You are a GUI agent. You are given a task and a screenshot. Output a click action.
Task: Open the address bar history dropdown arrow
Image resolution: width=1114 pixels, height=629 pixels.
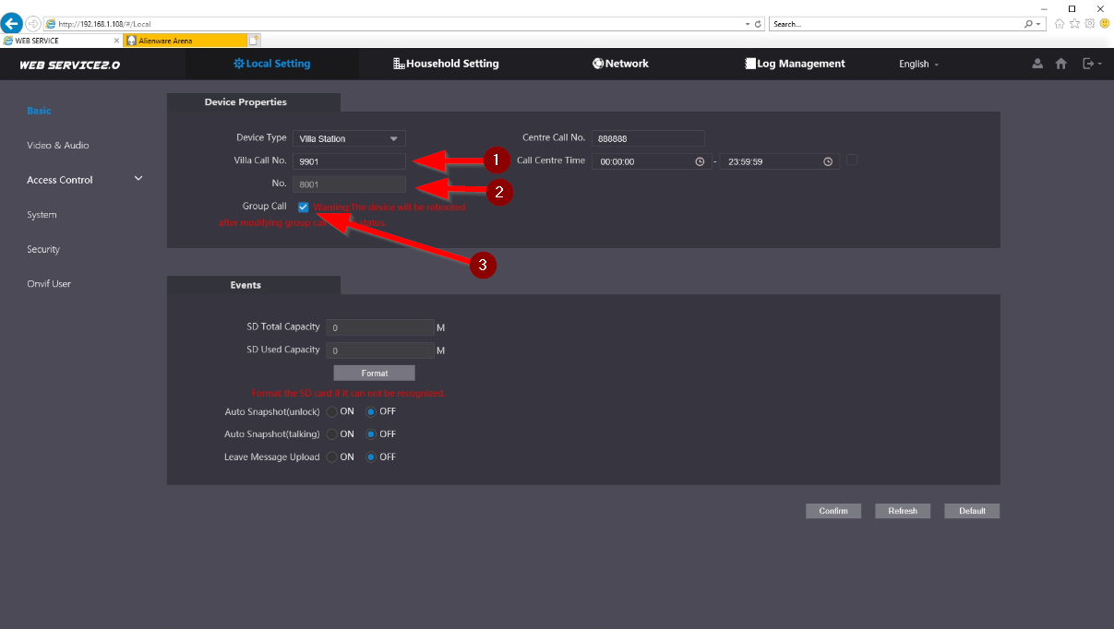pos(747,24)
